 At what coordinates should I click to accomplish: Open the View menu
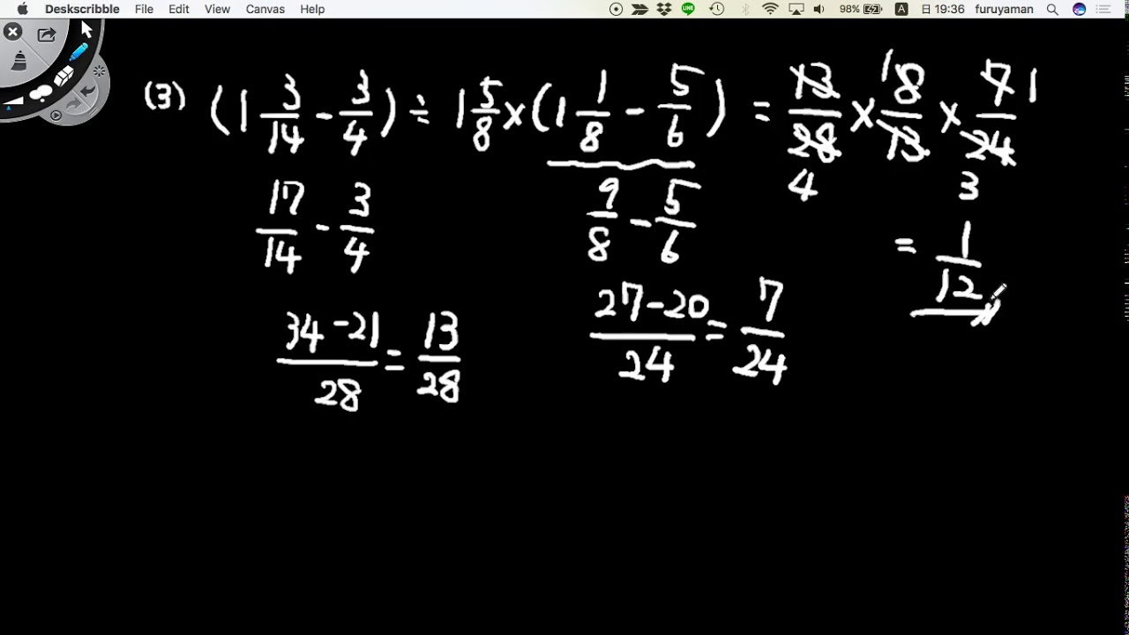[x=217, y=9]
